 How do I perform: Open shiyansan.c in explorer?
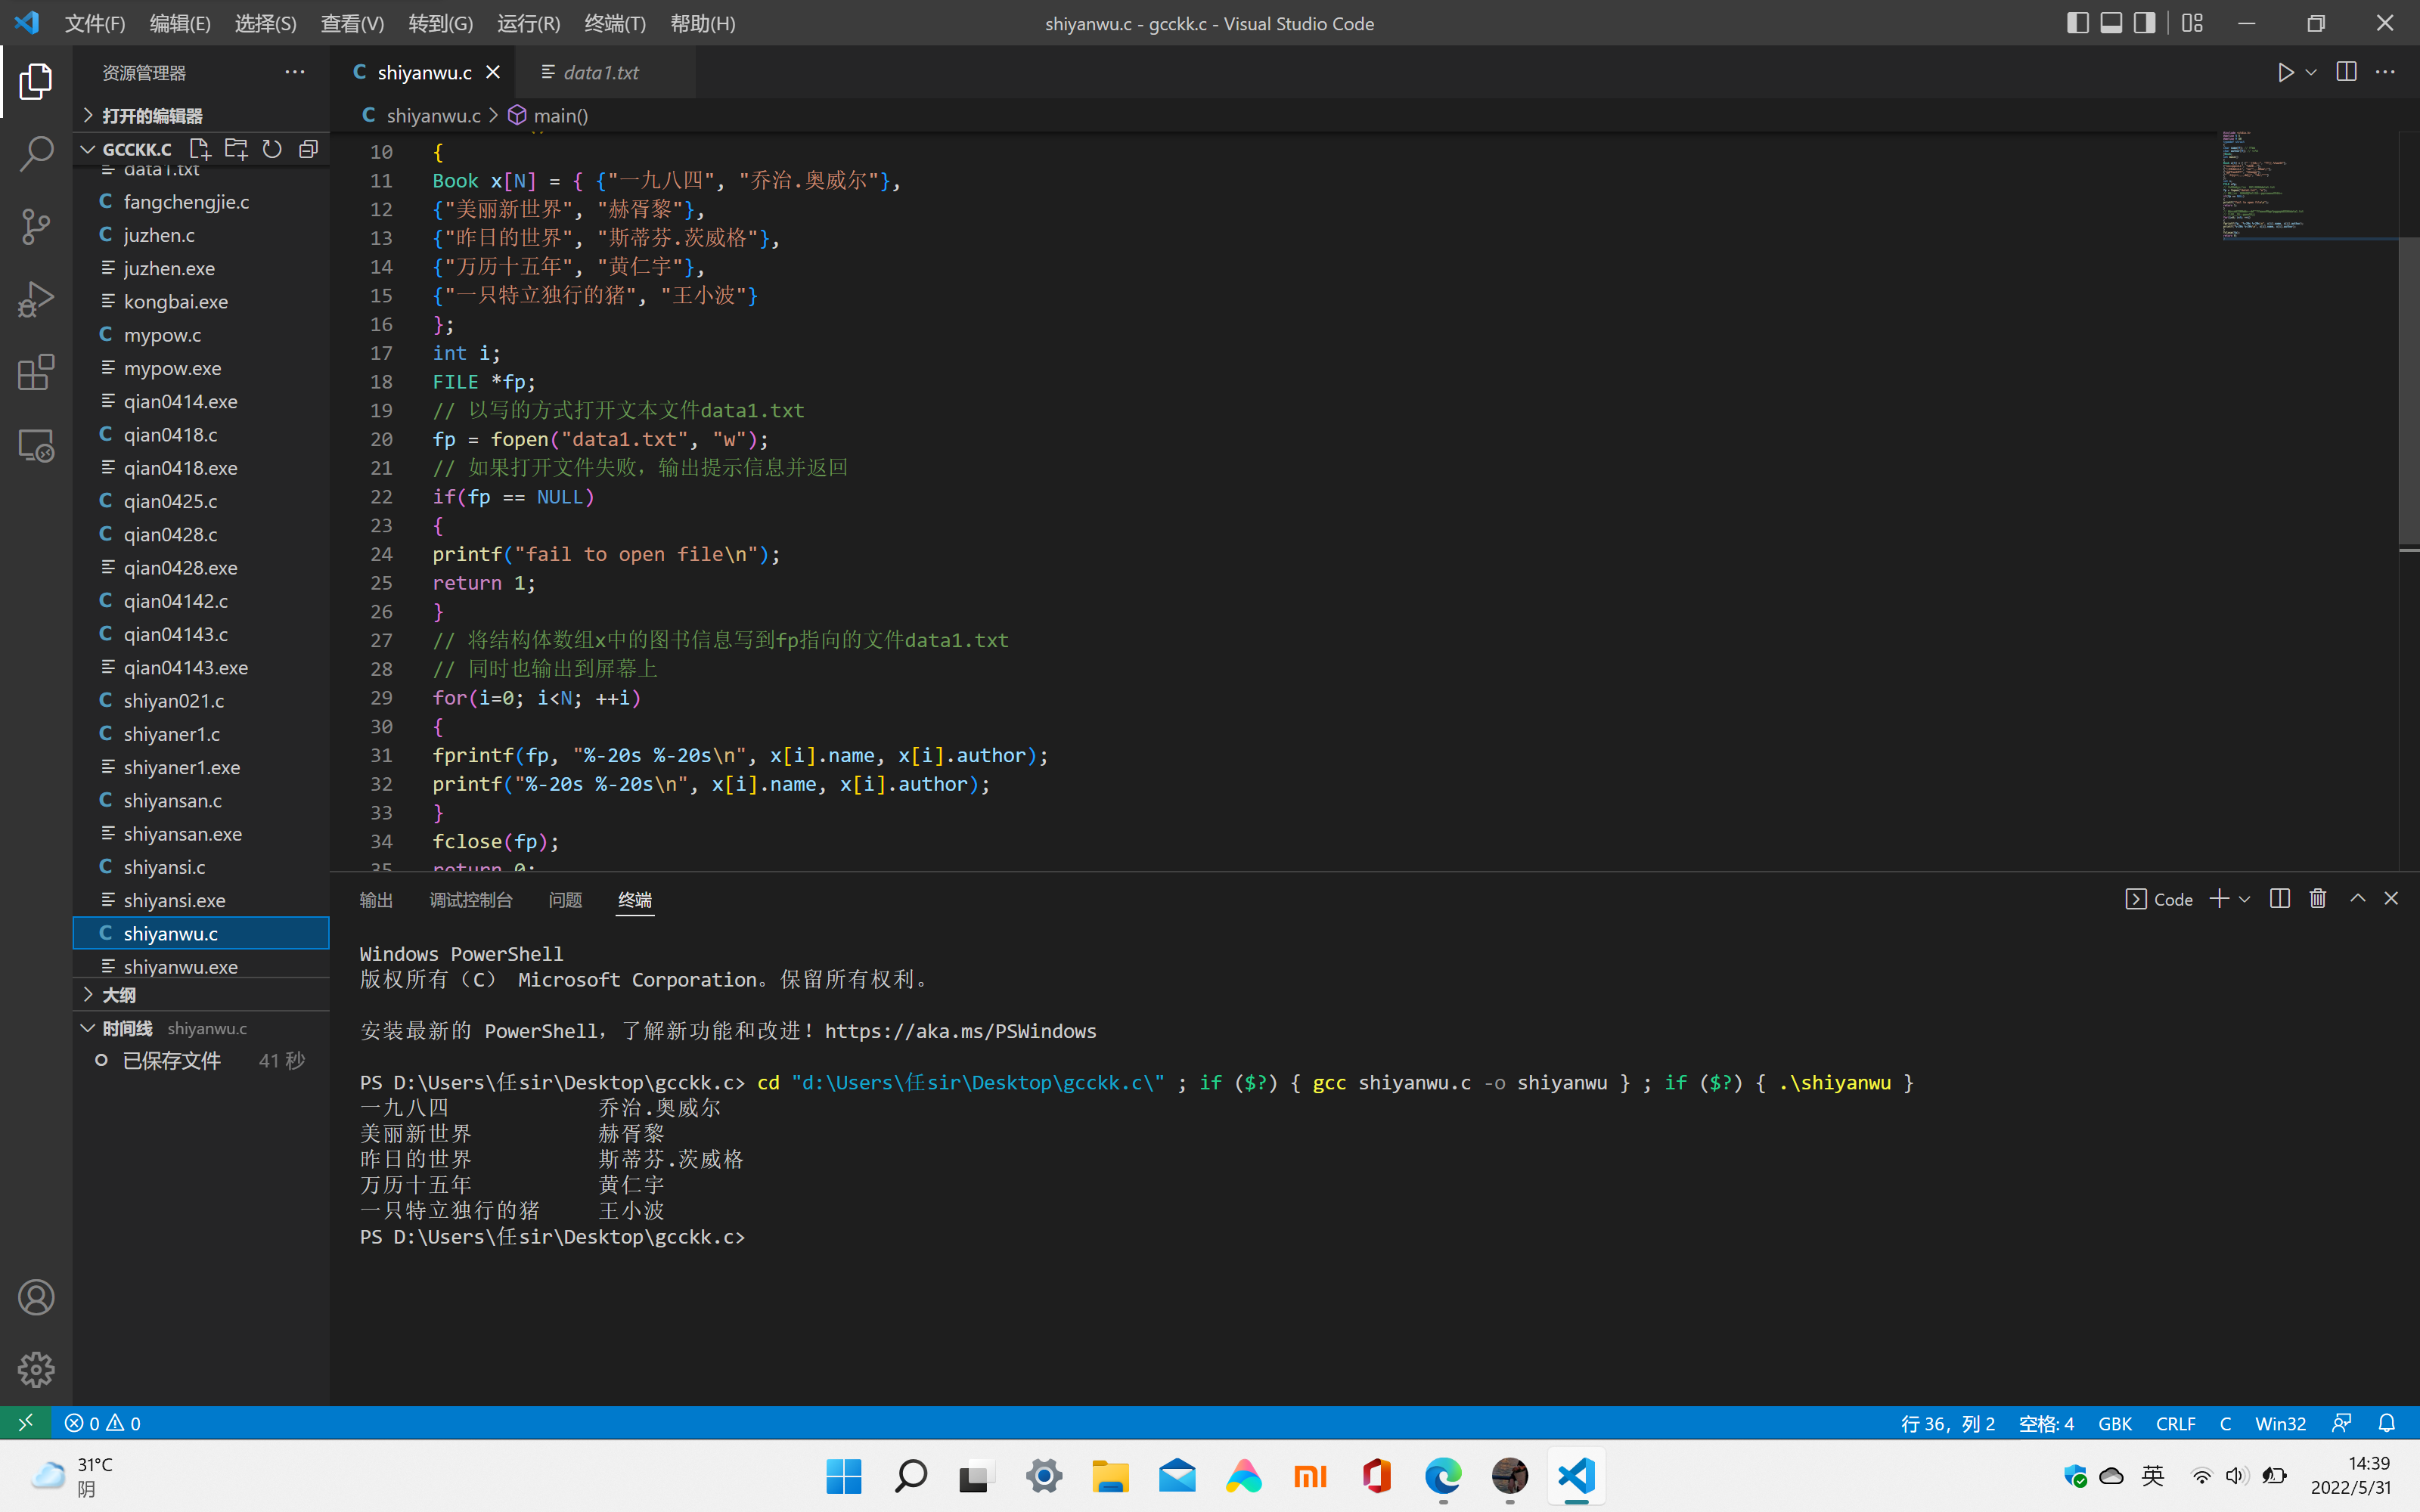tap(201, 801)
